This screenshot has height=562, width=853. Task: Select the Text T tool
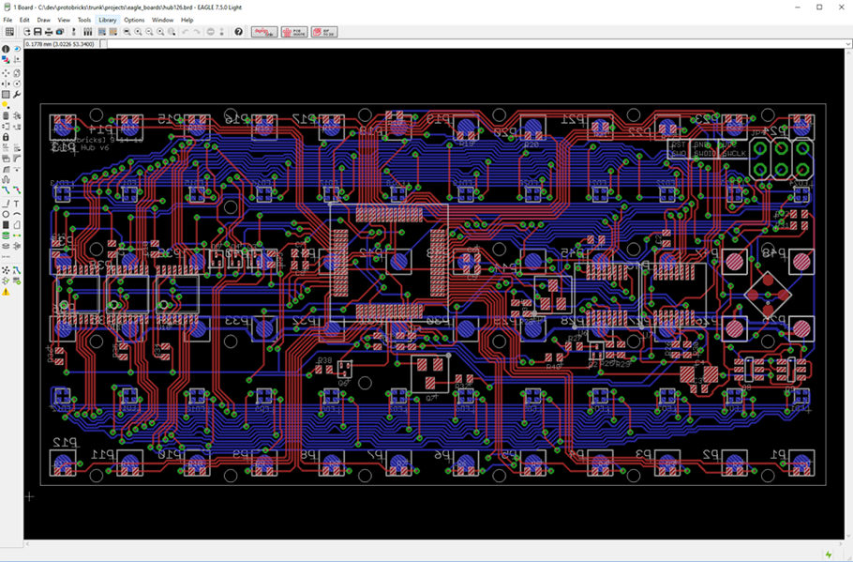[17, 203]
